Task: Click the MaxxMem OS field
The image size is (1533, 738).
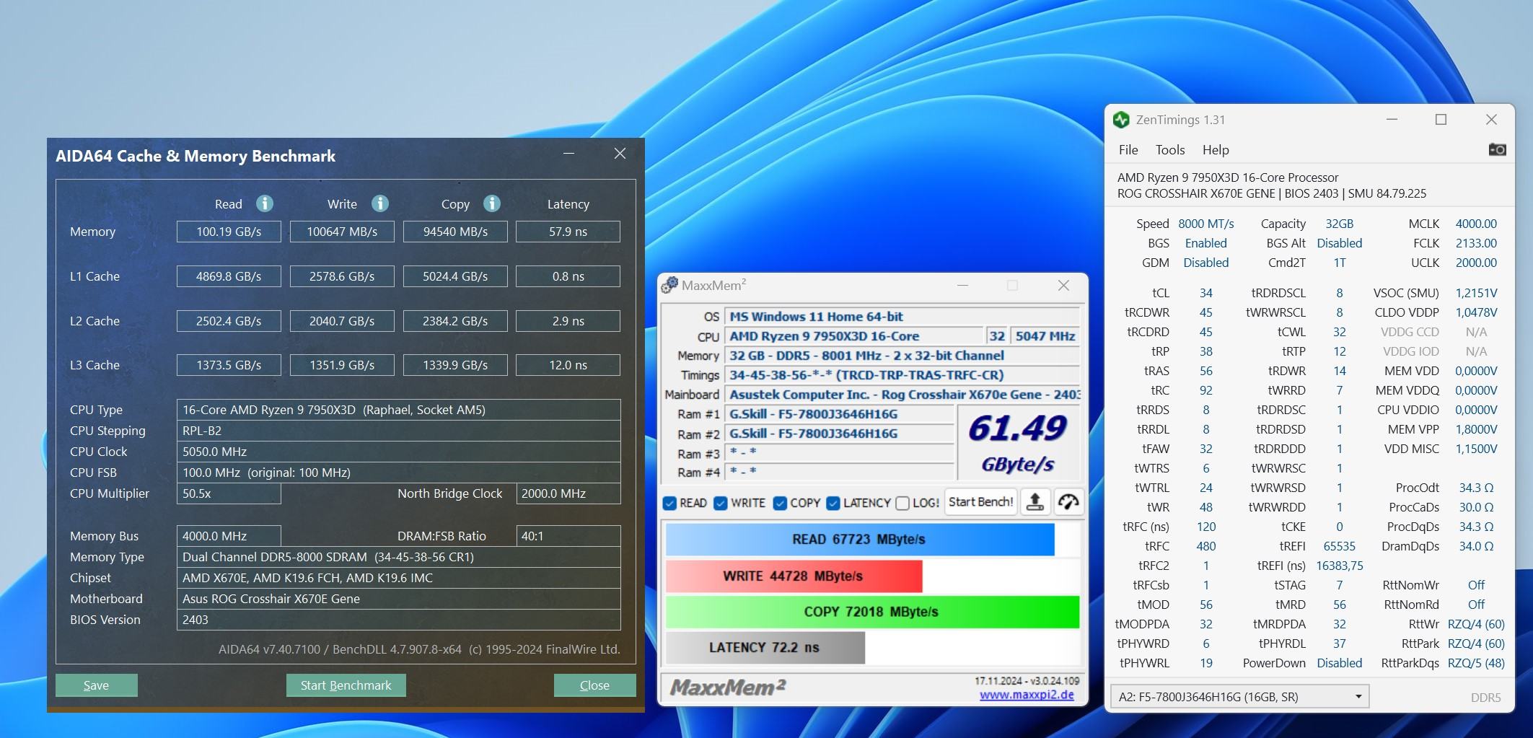Action: tap(902, 317)
